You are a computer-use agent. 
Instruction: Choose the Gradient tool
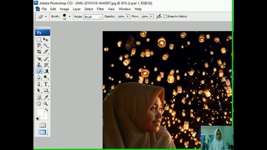coord(45,71)
